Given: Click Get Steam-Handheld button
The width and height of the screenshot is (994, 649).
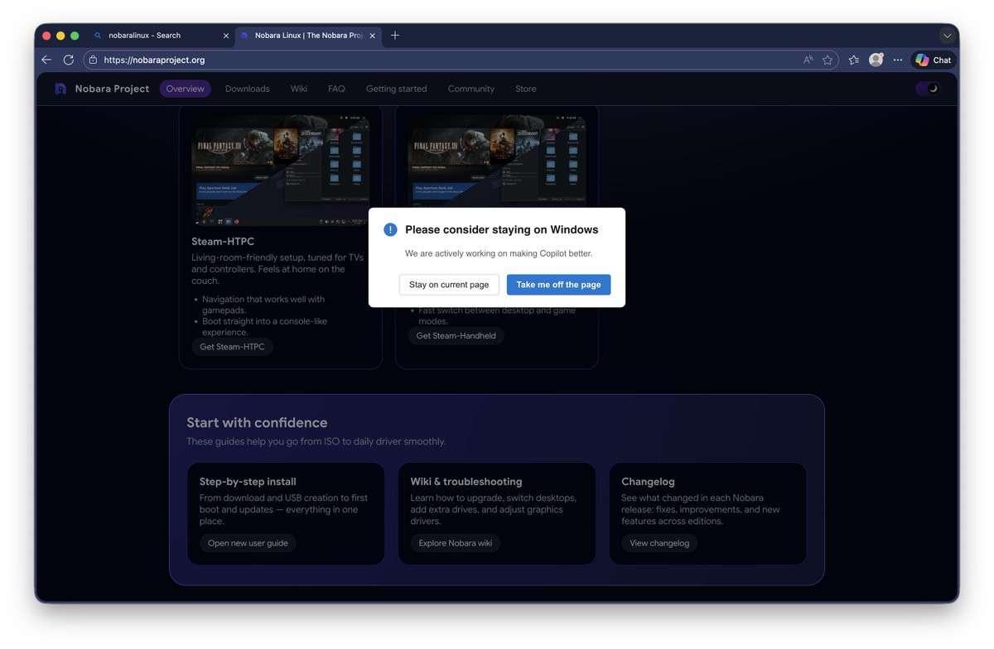Looking at the screenshot, I should [x=456, y=336].
